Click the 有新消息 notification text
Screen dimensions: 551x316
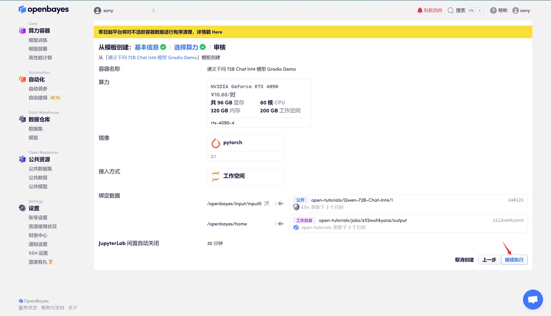click(x=433, y=11)
